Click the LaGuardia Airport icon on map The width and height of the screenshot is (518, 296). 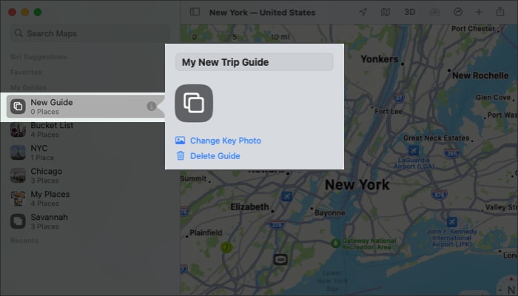413,151
